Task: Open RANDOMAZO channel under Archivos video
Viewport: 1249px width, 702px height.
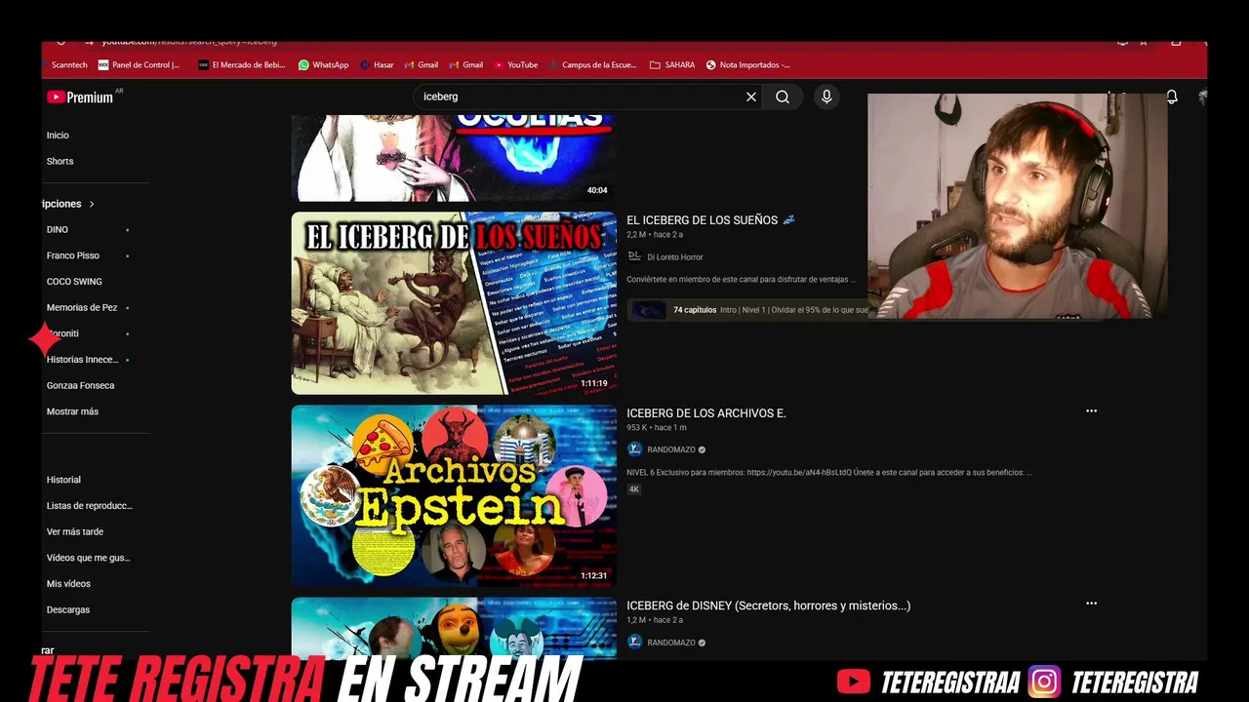Action: pyautogui.click(x=670, y=450)
